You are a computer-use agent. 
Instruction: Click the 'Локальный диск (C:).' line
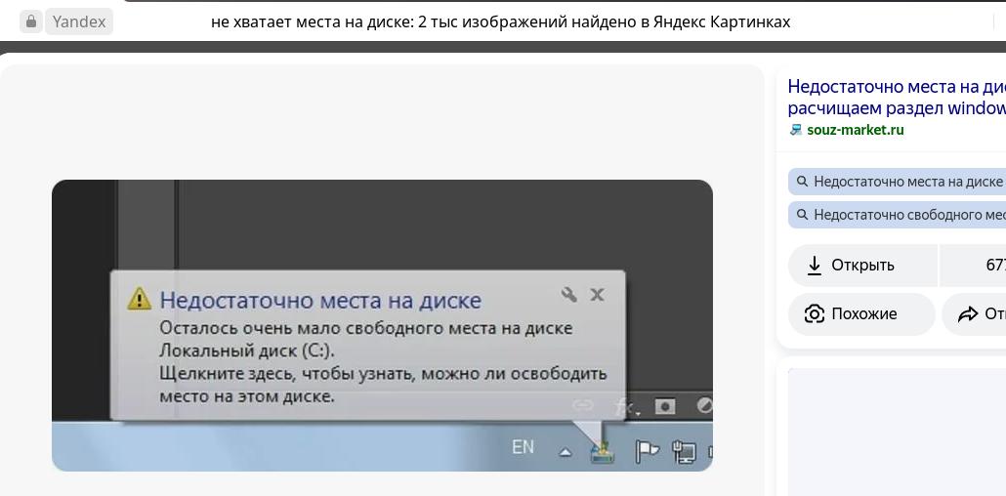[x=247, y=351]
